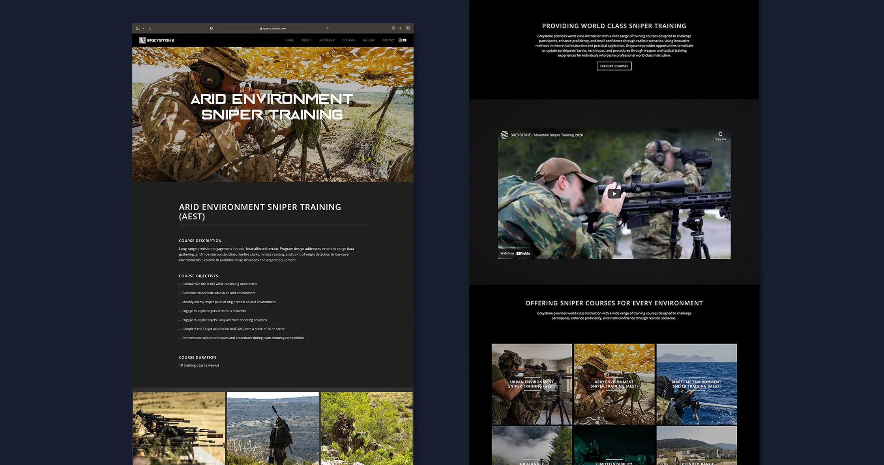This screenshot has width=884, height=465.
Task: Open the Limited Visibility course tile
Action: click(614, 446)
